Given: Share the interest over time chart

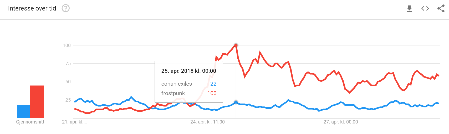Looking at the screenshot, I should coord(441,8).
